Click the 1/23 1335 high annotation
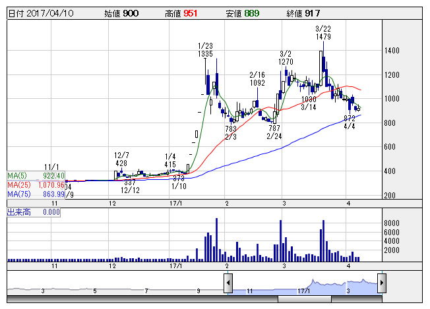The height and width of the screenshot is (309, 430). point(205,49)
